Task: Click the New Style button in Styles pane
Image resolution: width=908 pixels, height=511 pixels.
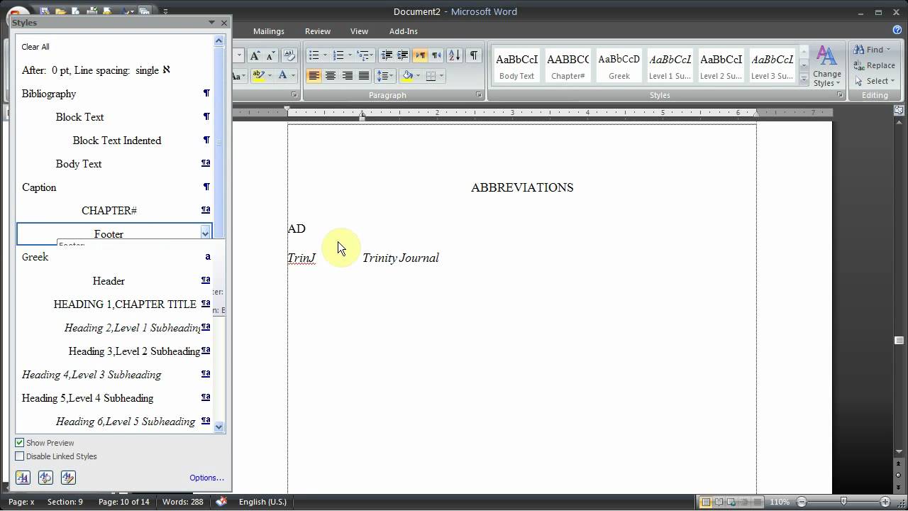Action: tap(23, 478)
